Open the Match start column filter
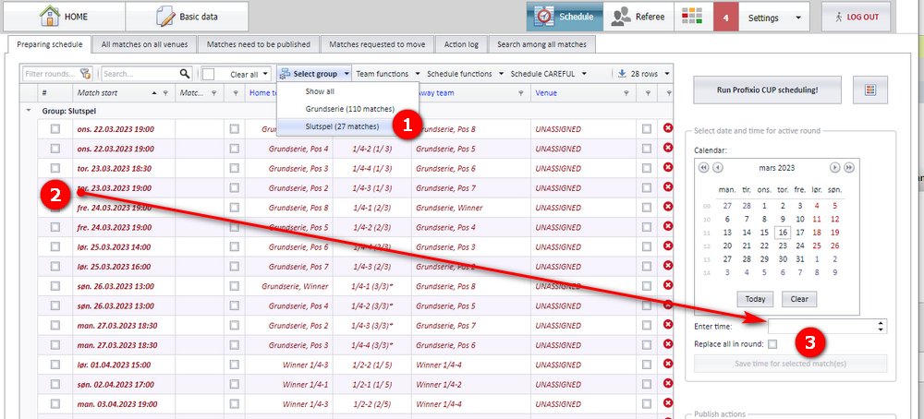Viewport: 924px width, 419px height. coord(165,93)
